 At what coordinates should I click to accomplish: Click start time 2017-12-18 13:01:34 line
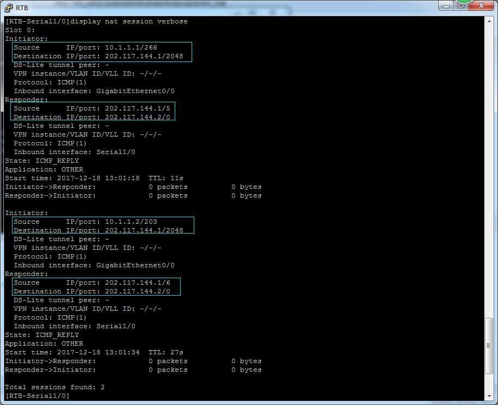pos(94,352)
